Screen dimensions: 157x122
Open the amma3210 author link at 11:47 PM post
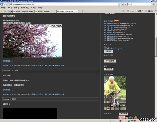7,66
